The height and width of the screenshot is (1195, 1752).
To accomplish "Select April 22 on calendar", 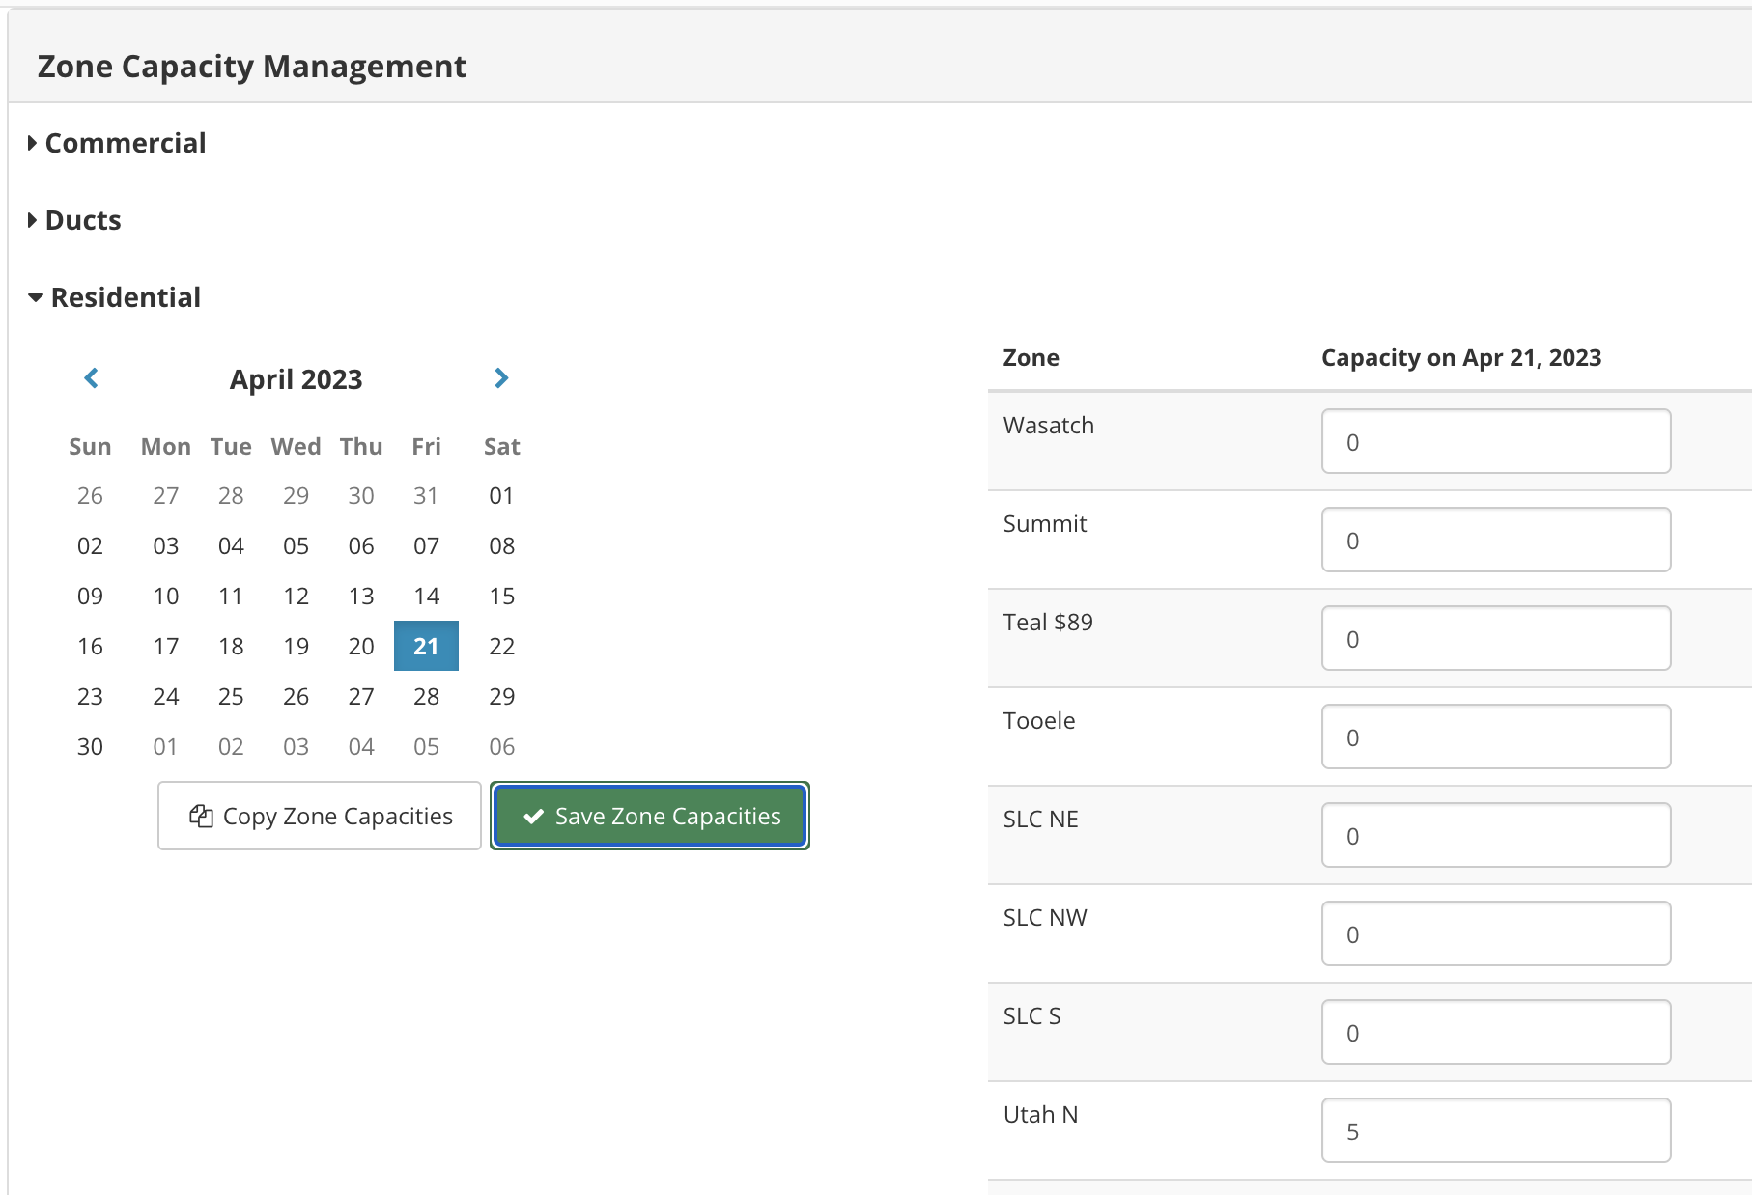I will 501,646.
